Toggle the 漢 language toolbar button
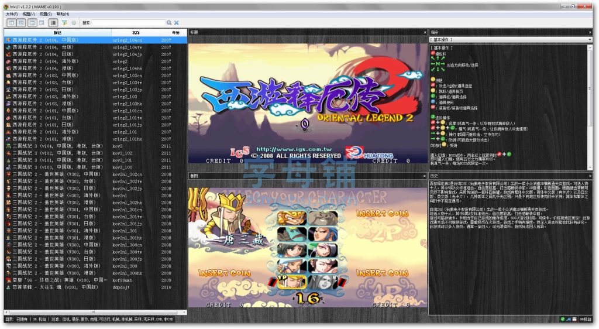This screenshot has width=599, height=329. coord(53,23)
